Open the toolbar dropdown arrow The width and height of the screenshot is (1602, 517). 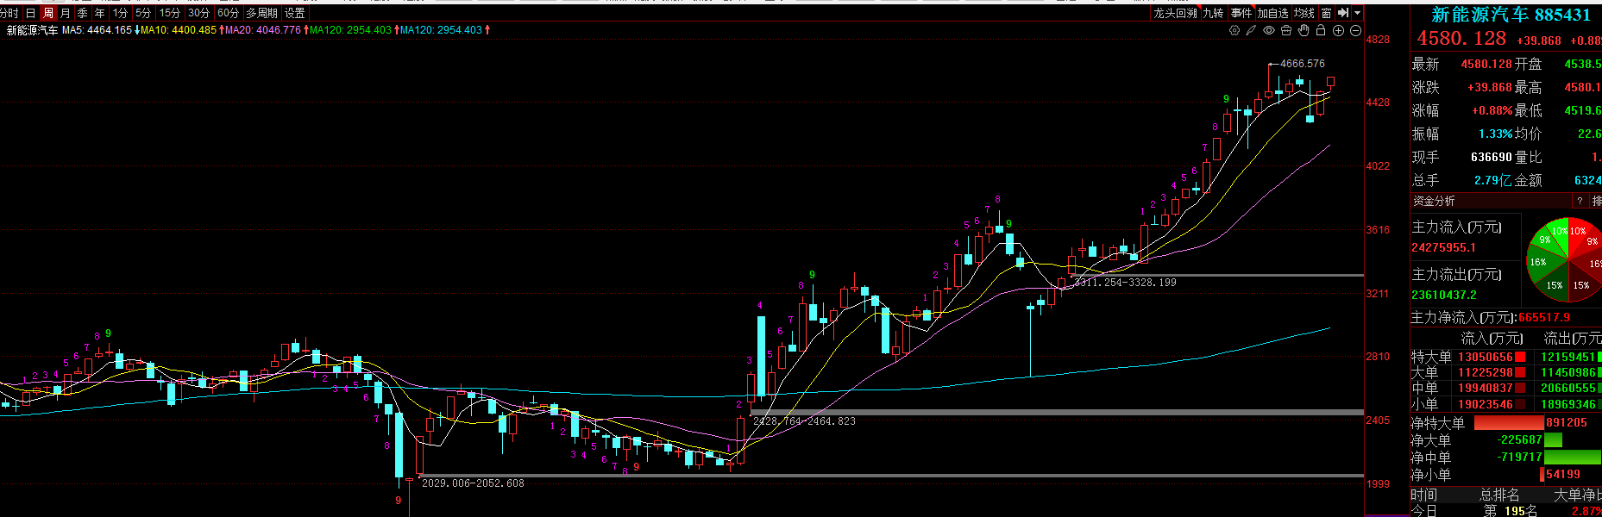[1357, 13]
